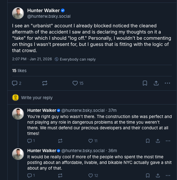Share the main post
The width and height of the screenshot is (177, 180).
[x=156, y=83]
